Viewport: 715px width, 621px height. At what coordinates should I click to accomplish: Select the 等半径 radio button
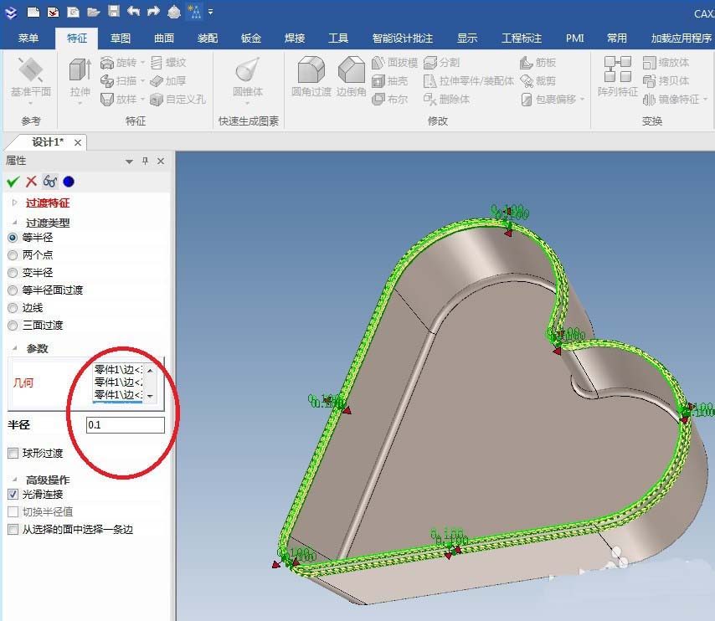coord(13,238)
